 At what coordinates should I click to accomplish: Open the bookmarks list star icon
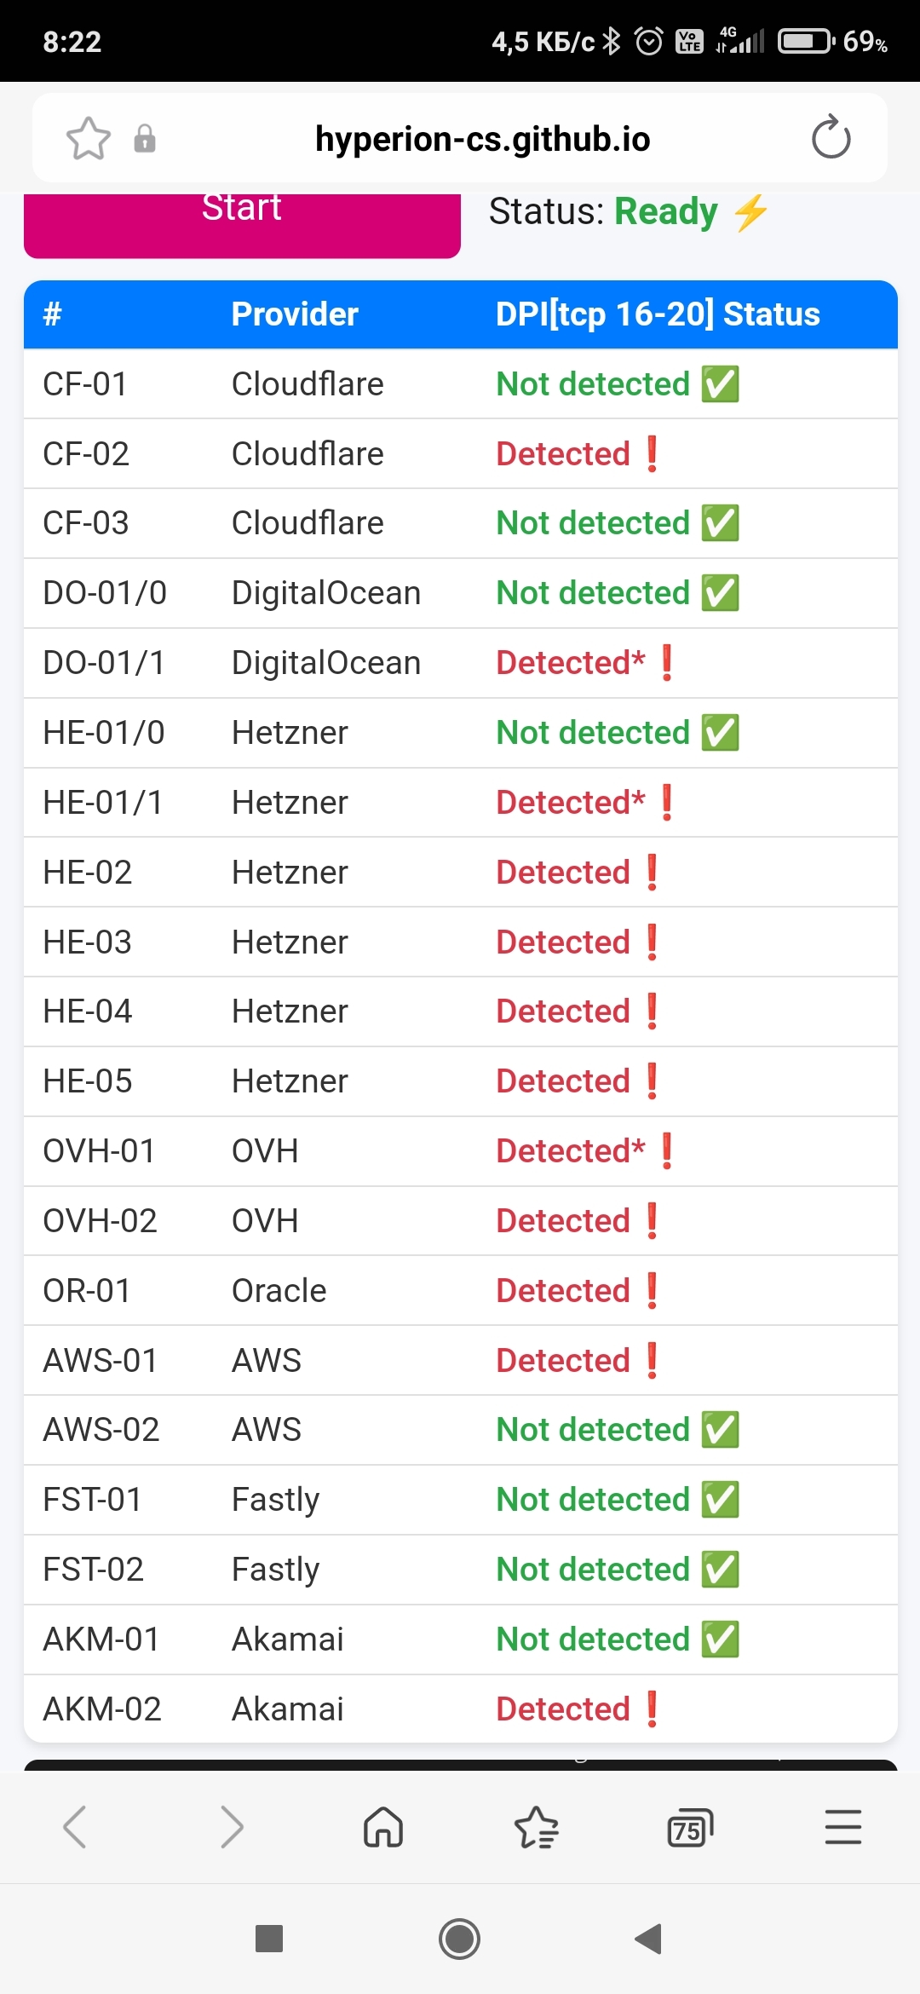coord(537,1827)
